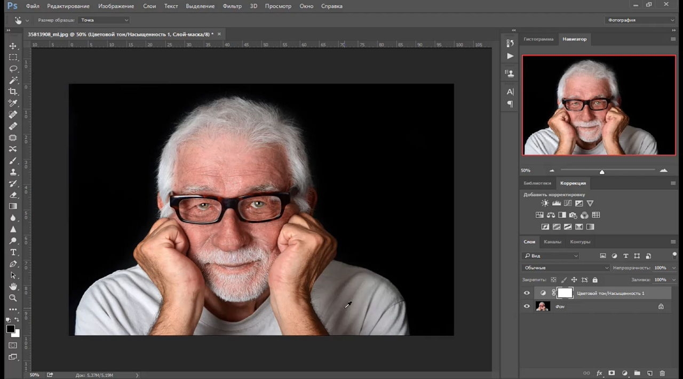Image resolution: width=683 pixels, height=379 pixels.
Task: Hide the Hue/Saturation 1 adjustment layer
Action: [x=527, y=293]
